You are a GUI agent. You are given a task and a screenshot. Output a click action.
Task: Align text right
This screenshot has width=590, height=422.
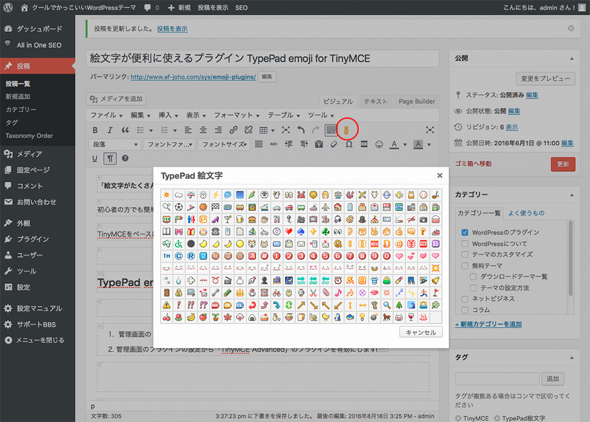218,130
